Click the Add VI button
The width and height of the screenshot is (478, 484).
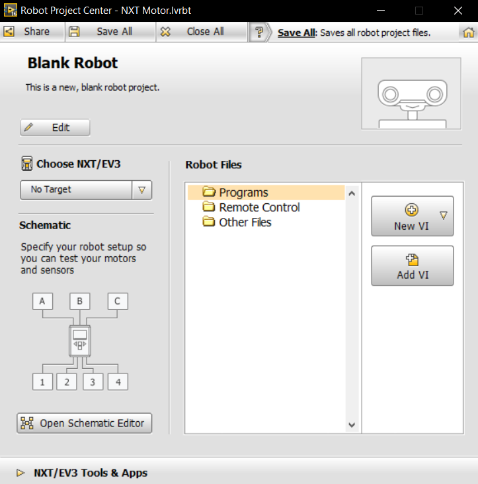click(413, 266)
